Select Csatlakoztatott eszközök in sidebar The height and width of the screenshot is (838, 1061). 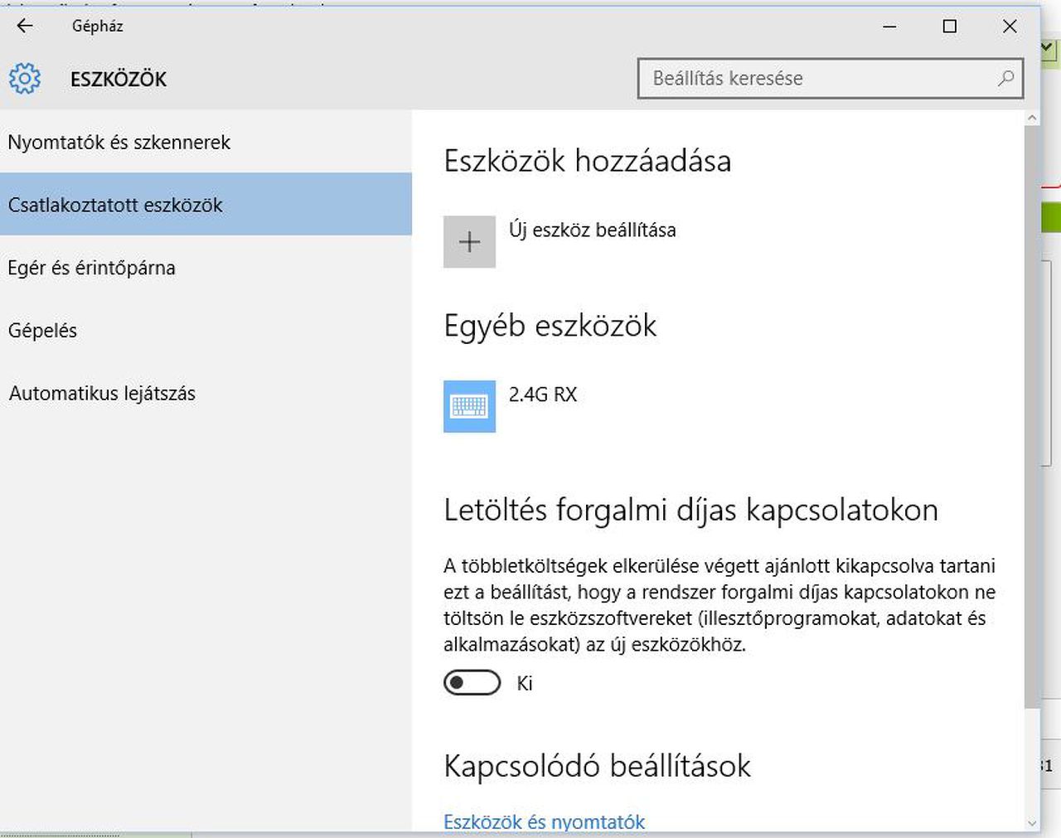(115, 205)
